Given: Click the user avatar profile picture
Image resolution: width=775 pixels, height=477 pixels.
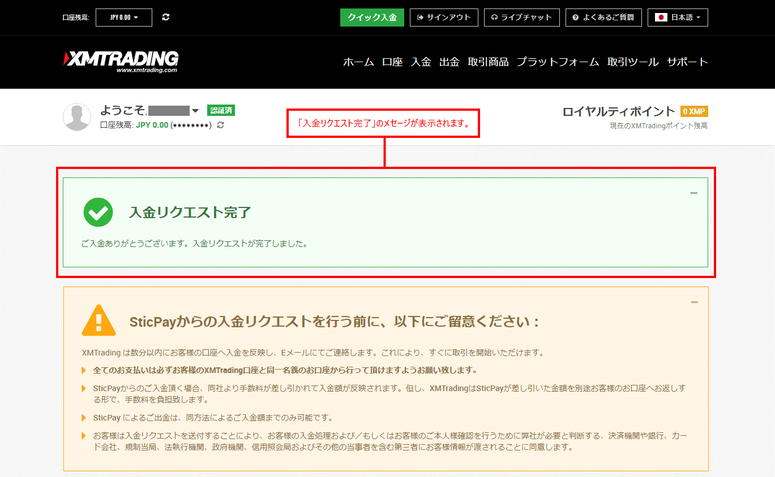Looking at the screenshot, I should coord(77,117).
